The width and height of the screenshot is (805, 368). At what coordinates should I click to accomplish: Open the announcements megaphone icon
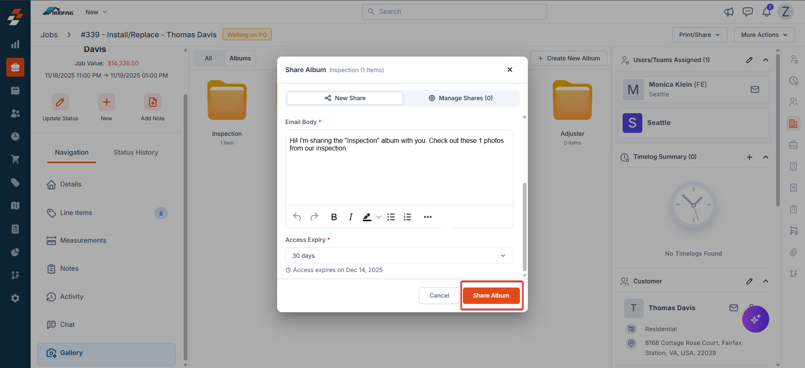pos(729,12)
